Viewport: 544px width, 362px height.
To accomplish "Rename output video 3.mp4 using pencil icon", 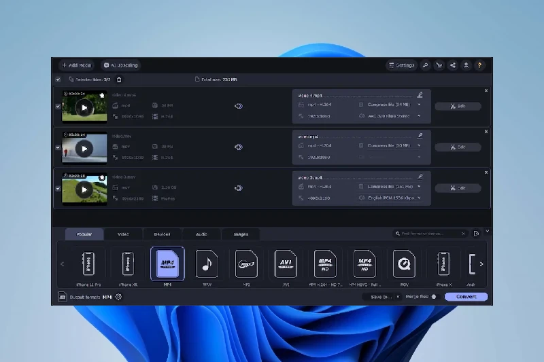I will click(420, 177).
